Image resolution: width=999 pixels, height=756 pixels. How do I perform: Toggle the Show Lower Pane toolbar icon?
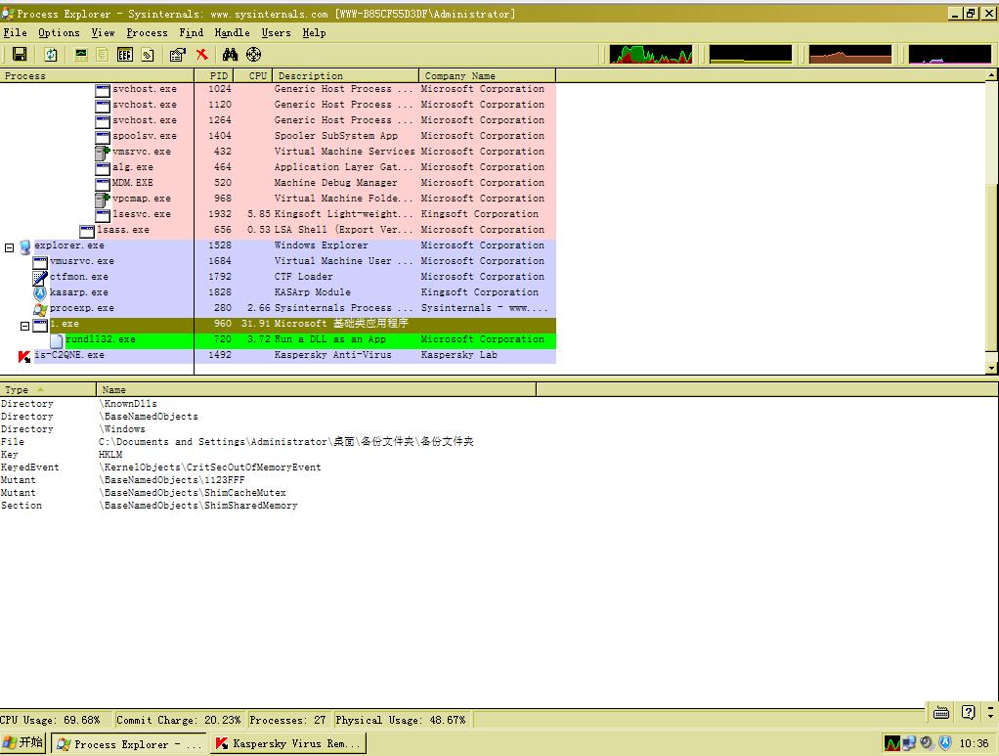(x=125, y=55)
